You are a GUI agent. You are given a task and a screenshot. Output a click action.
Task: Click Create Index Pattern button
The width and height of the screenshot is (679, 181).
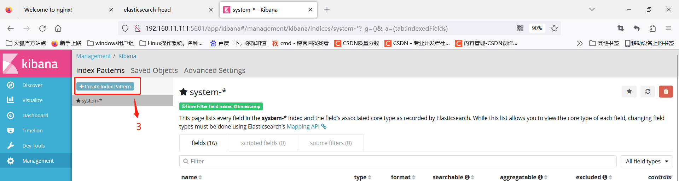(x=105, y=86)
